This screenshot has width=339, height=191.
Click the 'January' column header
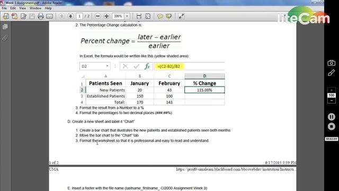(140, 83)
